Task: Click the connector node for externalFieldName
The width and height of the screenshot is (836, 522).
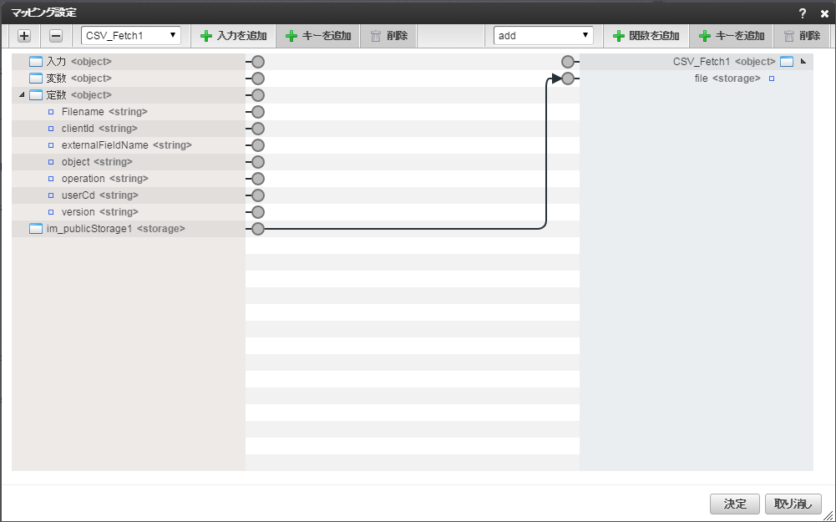Action: point(258,145)
